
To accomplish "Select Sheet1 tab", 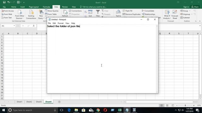I will click(x=20, y=102).
